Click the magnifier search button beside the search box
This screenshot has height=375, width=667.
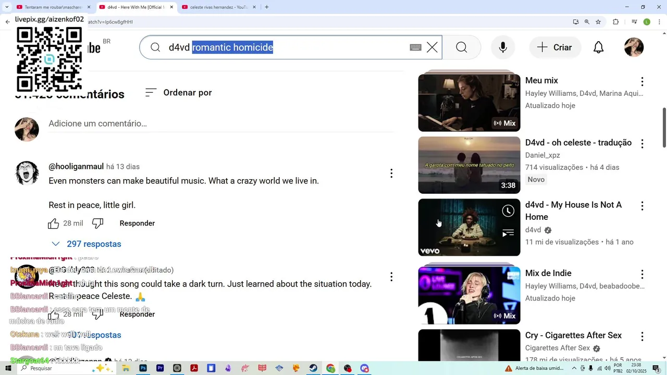click(x=461, y=47)
